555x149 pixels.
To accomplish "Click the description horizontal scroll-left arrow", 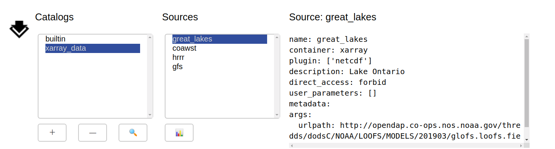I will click(292, 146).
